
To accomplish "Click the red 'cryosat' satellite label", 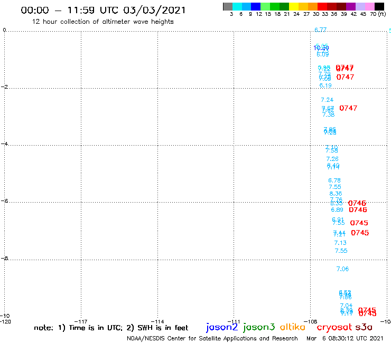I will pyautogui.click(x=334, y=328).
